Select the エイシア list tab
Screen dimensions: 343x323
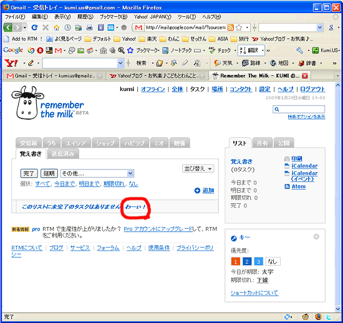pyautogui.click(x=76, y=143)
